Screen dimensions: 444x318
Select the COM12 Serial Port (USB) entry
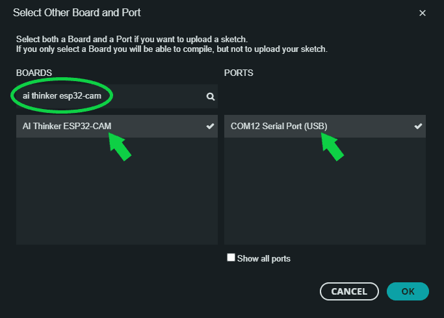coord(325,126)
